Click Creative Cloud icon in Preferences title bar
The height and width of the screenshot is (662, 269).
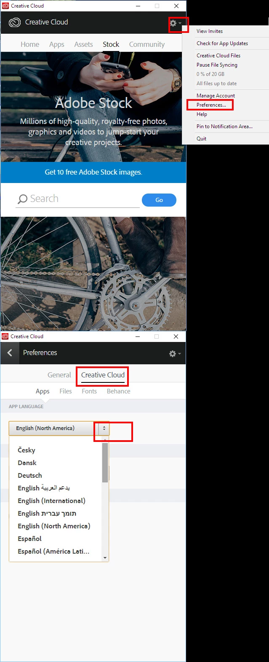pos(5,336)
